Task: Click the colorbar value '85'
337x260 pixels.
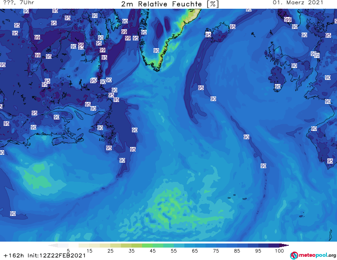Action: (x=237, y=251)
